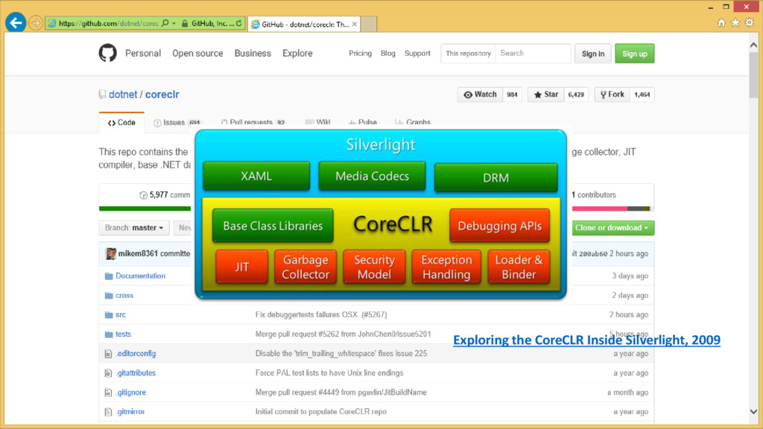
Task: Click the repository search input field
Action: point(533,54)
